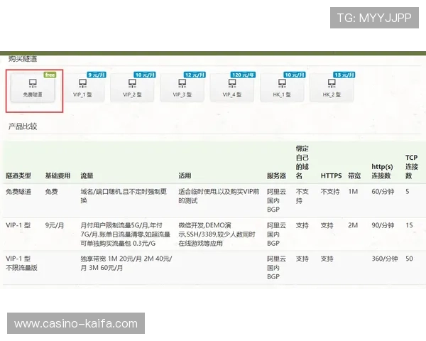Click the network icon on HK_2 card

pos(332,83)
